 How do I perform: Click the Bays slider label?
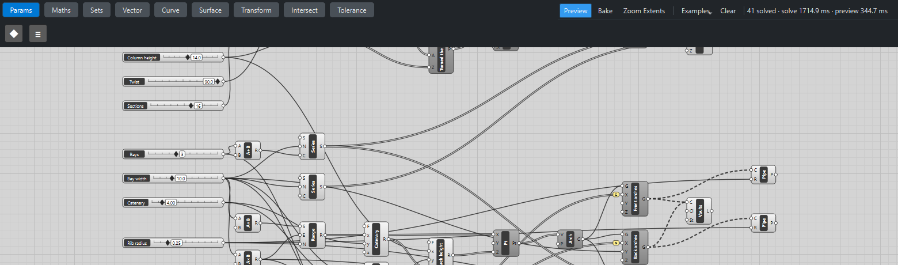tap(135, 154)
